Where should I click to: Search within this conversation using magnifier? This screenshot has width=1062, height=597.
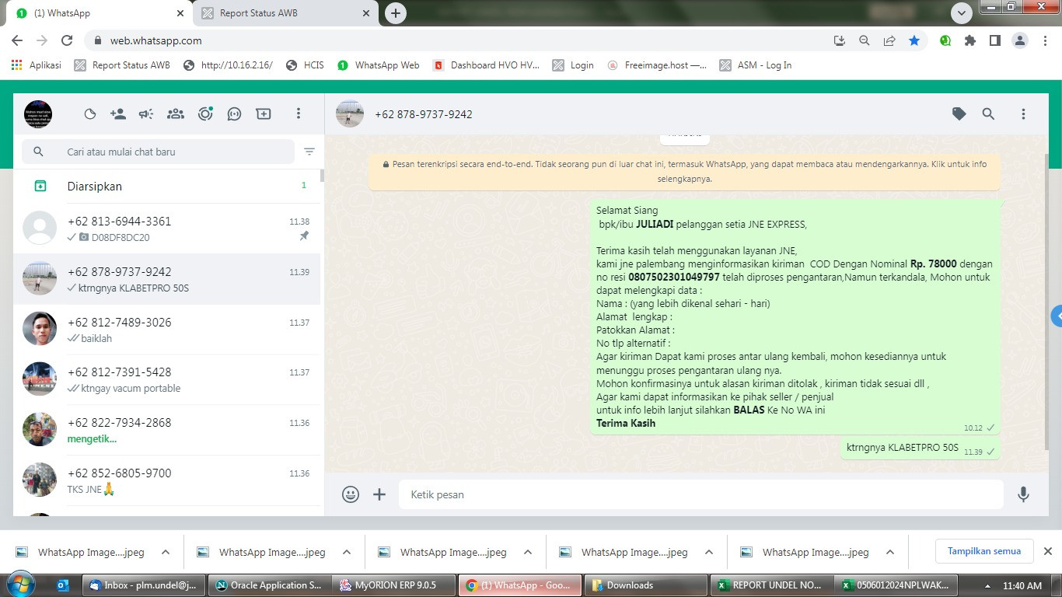point(988,114)
